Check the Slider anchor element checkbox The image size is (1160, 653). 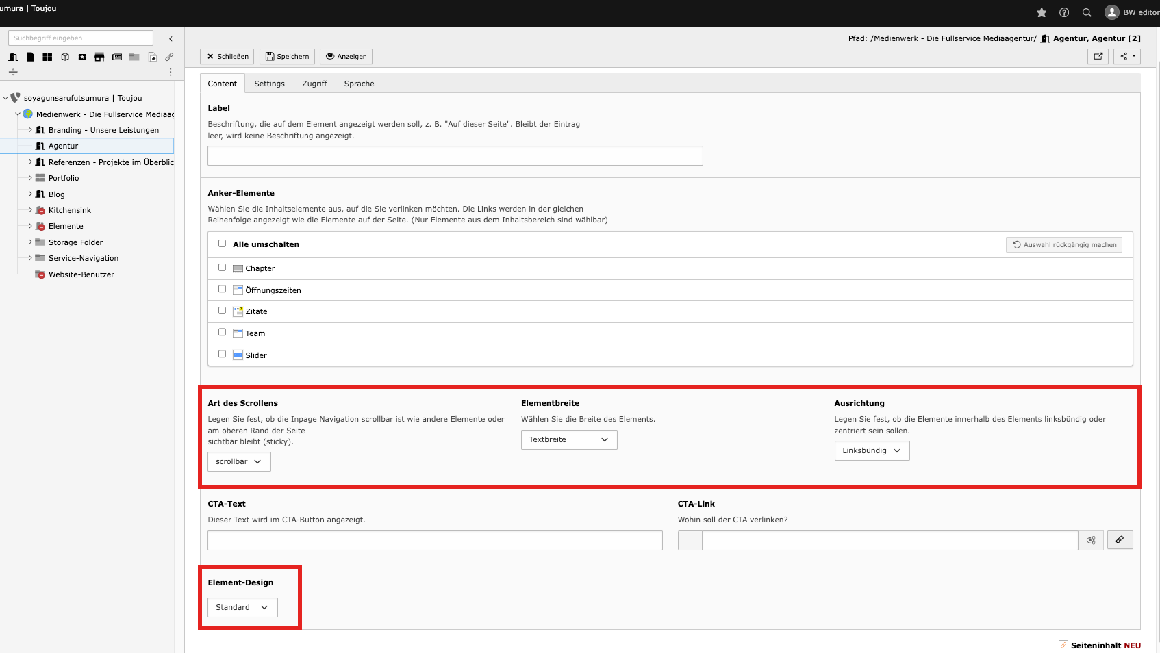222,355
